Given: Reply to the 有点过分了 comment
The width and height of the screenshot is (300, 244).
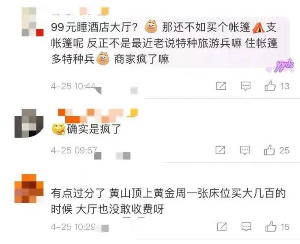Looking at the screenshot, I should [246, 227].
